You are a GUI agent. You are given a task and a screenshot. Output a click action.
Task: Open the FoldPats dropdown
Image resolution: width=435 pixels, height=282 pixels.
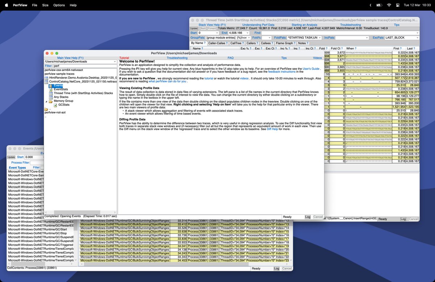[320, 38]
